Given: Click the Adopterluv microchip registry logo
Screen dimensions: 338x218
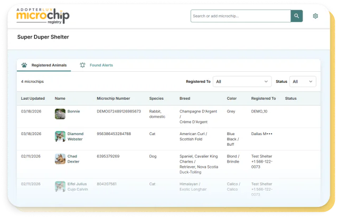Looking at the screenshot, I should coord(43,16).
